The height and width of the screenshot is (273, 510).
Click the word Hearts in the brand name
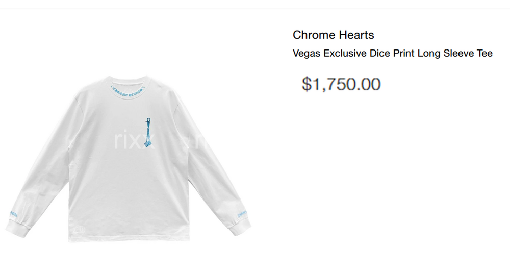point(356,35)
